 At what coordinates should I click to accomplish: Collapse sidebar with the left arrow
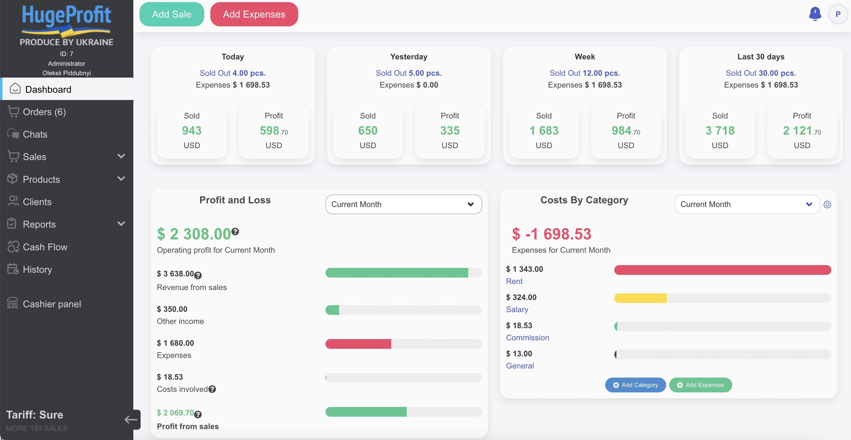coord(131,419)
